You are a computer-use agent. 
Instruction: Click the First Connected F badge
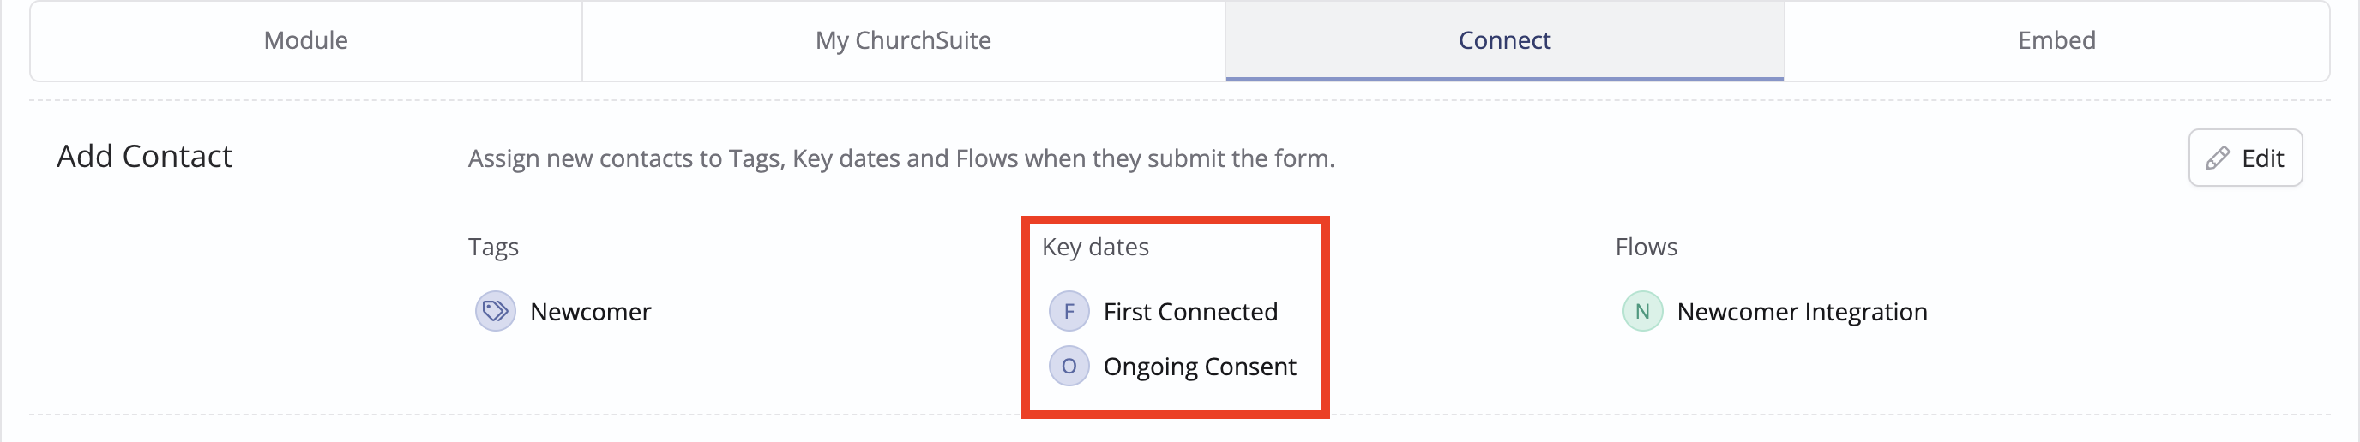pos(1069,311)
